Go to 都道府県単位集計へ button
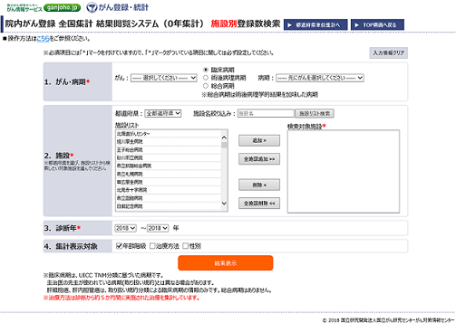 pyautogui.click(x=315, y=24)
